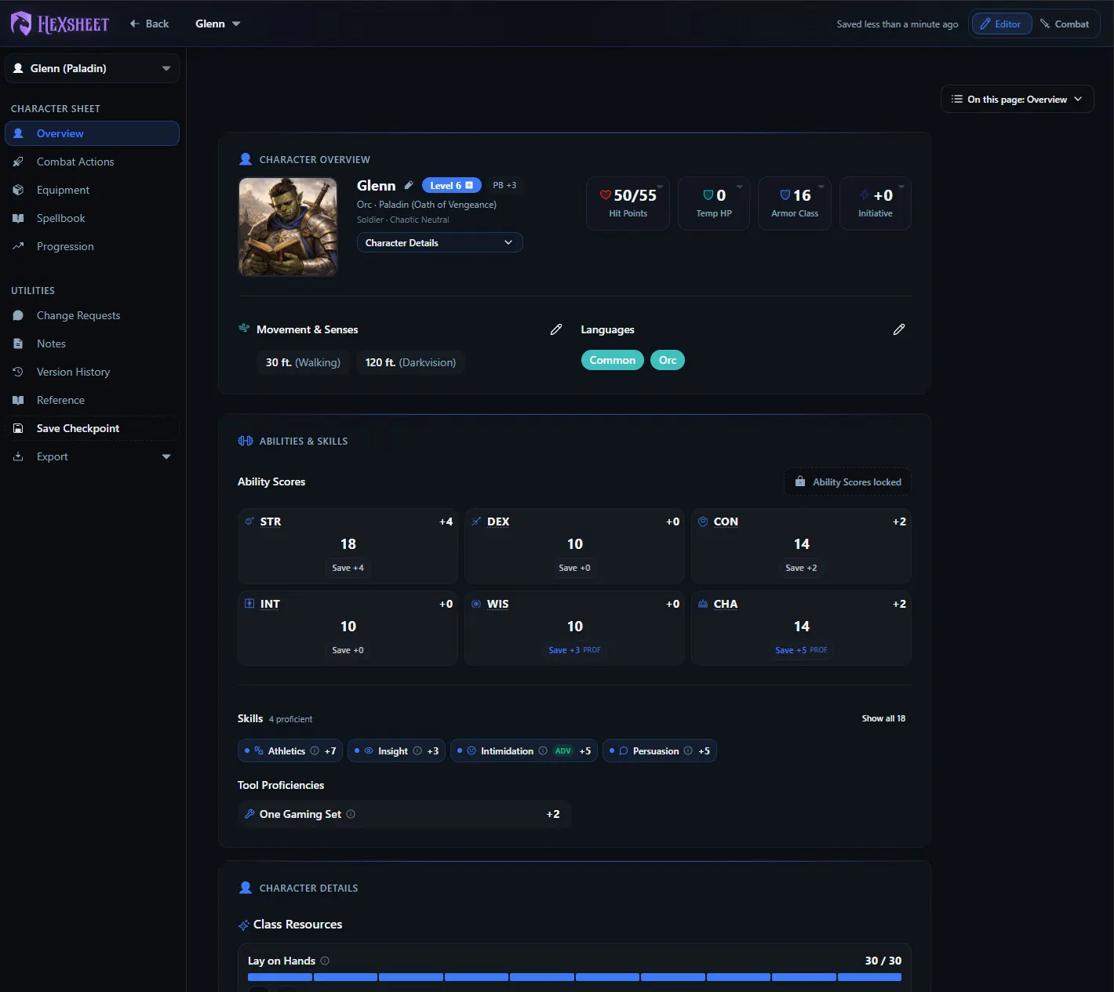This screenshot has height=992, width=1114.
Task: Click the shield icon on Temp HP card
Action: coord(708,195)
